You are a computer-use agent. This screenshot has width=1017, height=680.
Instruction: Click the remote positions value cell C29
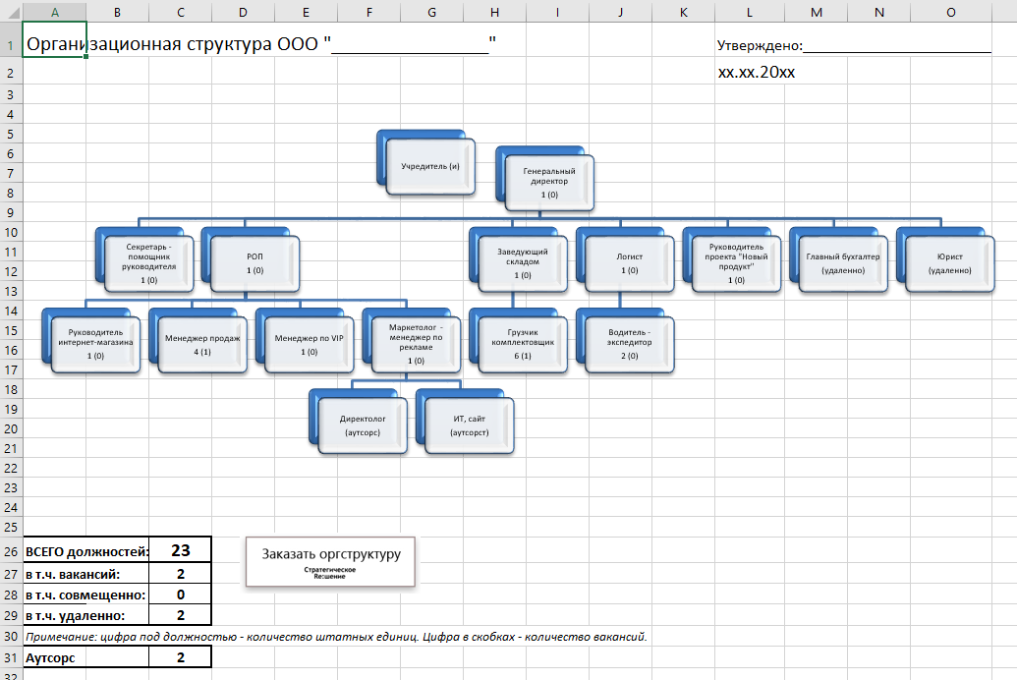181,616
